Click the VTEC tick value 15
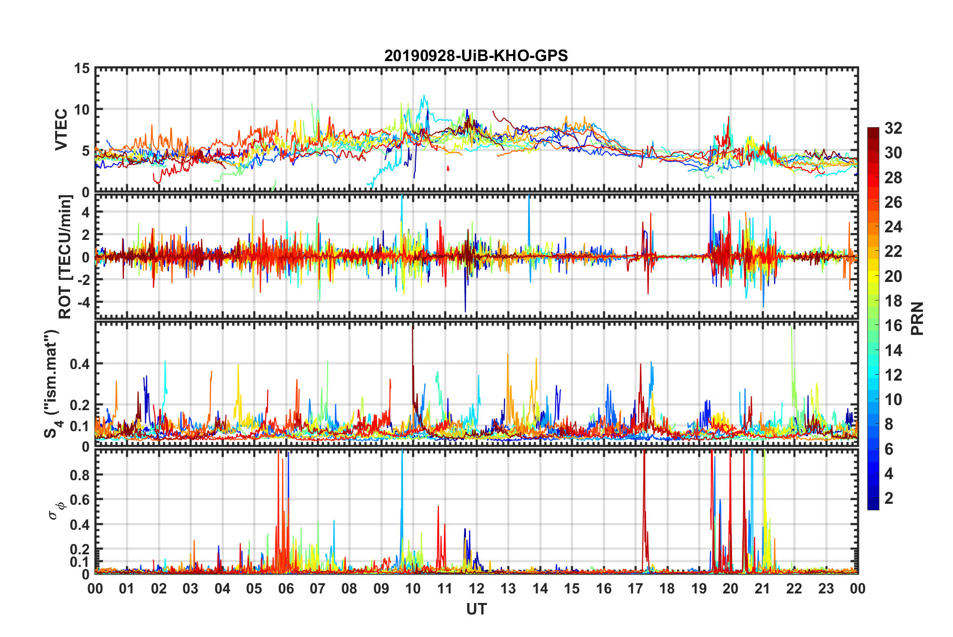This screenshot has width=953, height=637. coord(82,68)
